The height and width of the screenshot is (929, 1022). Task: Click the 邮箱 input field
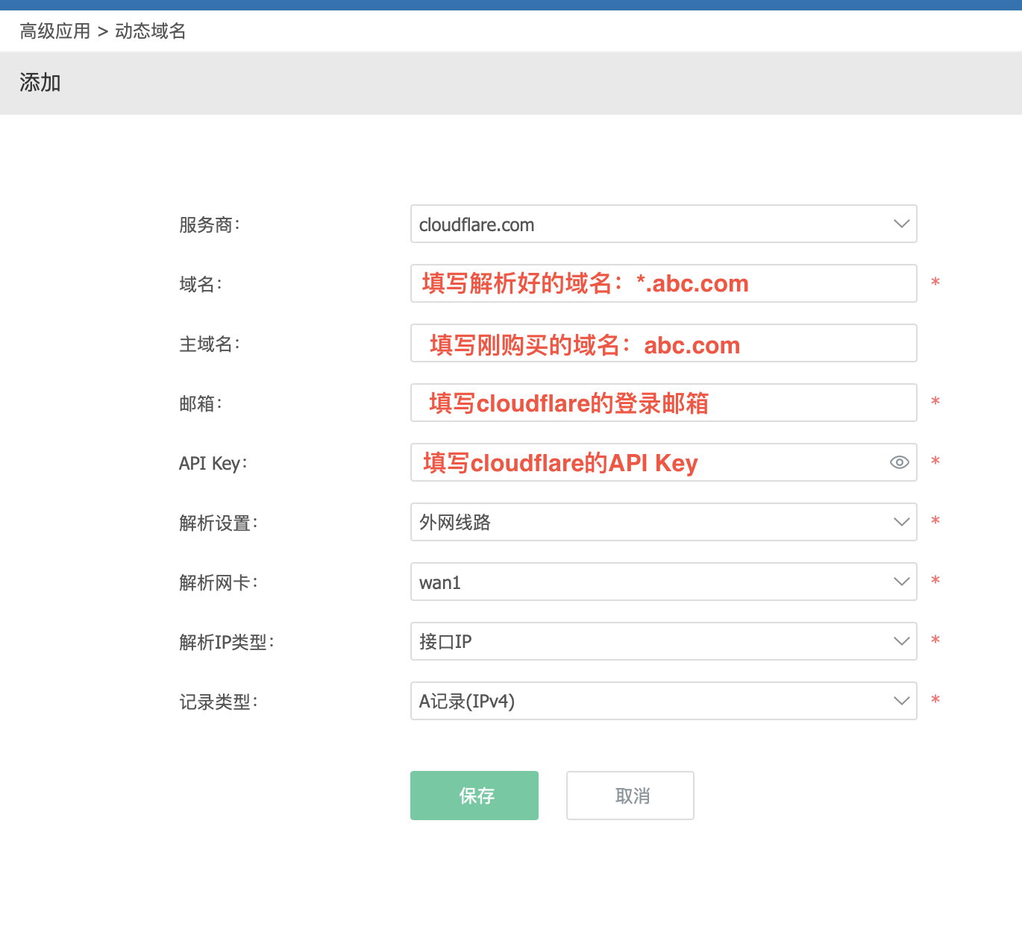(x=663, y=403)
